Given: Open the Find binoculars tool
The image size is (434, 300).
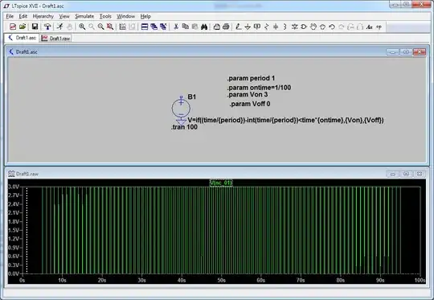Looking at the screenshot, I should 204,27.
